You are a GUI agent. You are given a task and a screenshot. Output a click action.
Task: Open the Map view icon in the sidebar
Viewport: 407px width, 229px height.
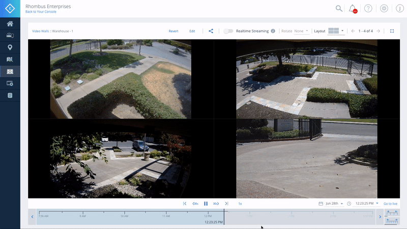[x=10, y=60]
